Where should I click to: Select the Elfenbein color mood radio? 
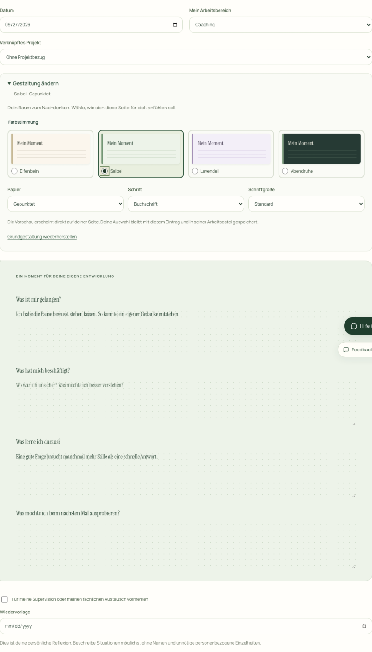[14, 171]
